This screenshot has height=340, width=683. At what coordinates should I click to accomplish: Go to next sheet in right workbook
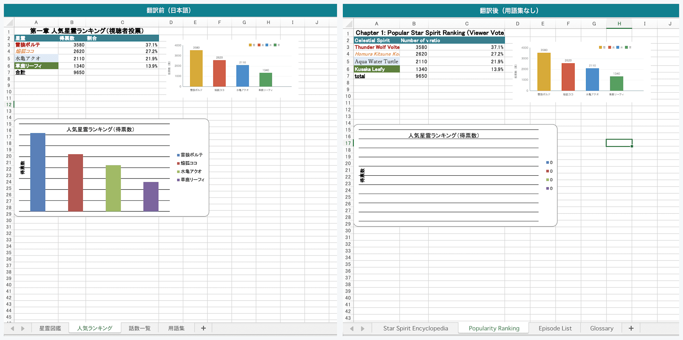coord(363,328)
